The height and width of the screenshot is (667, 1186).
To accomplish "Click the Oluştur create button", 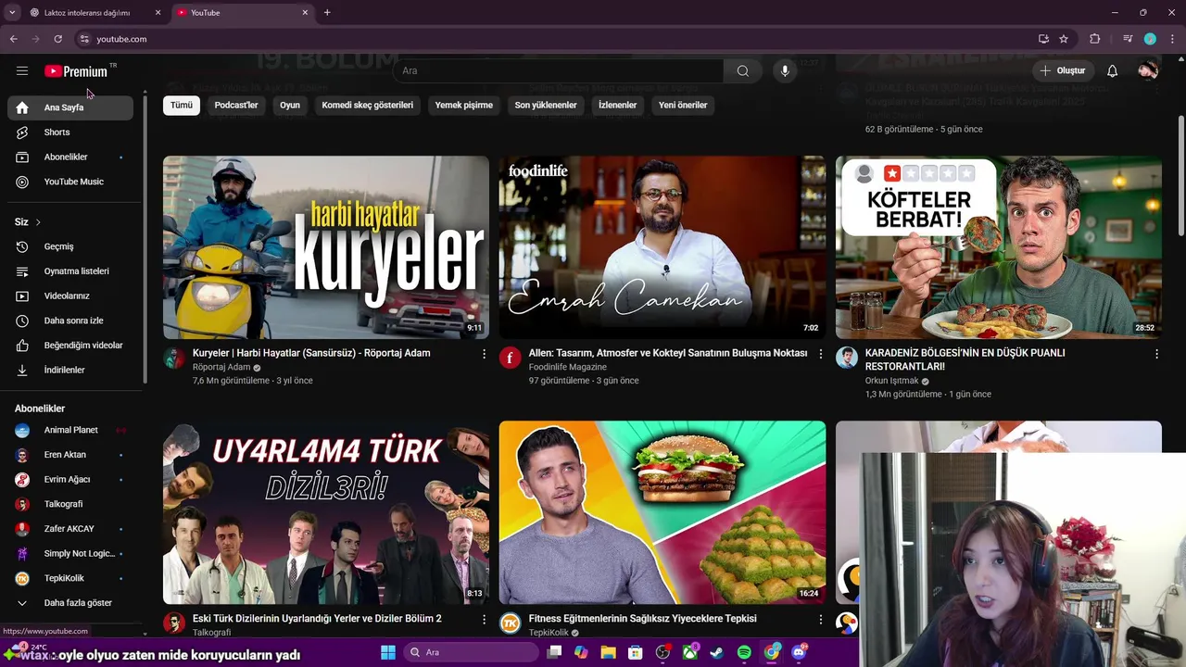I will pos(1063,70).
